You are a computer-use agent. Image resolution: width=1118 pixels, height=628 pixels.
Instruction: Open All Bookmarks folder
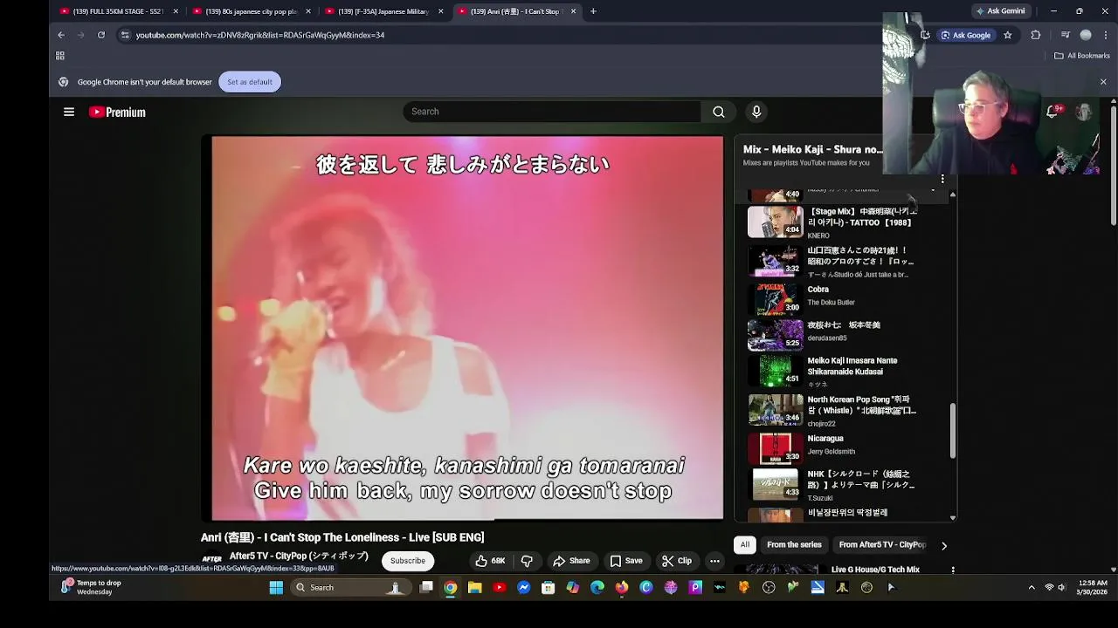point(1082,56)
